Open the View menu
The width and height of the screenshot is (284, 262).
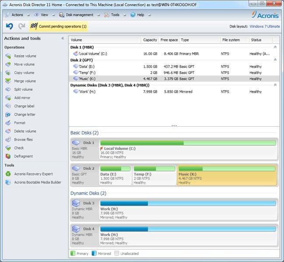click(x=44, y=15)
